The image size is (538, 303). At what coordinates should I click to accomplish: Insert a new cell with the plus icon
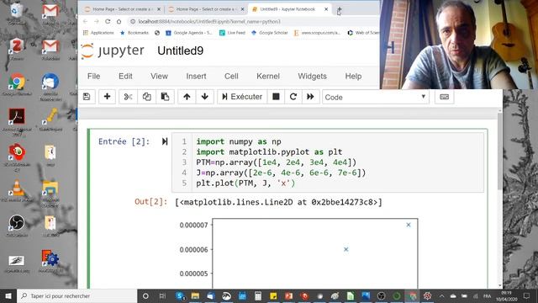coord(107,97)
